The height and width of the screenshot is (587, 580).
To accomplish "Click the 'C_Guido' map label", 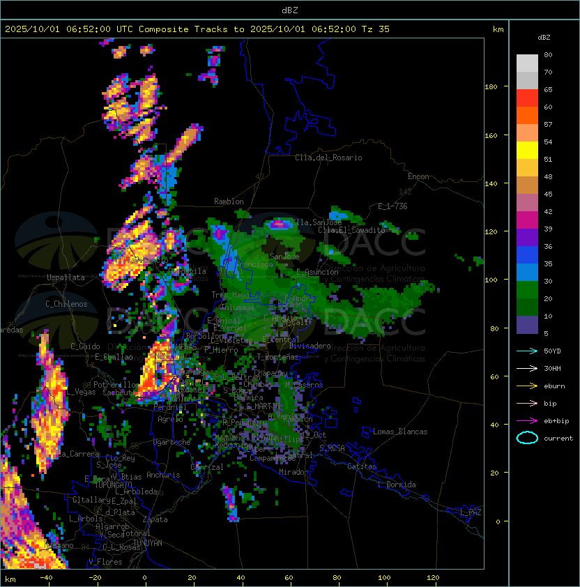I will [85, 346].
